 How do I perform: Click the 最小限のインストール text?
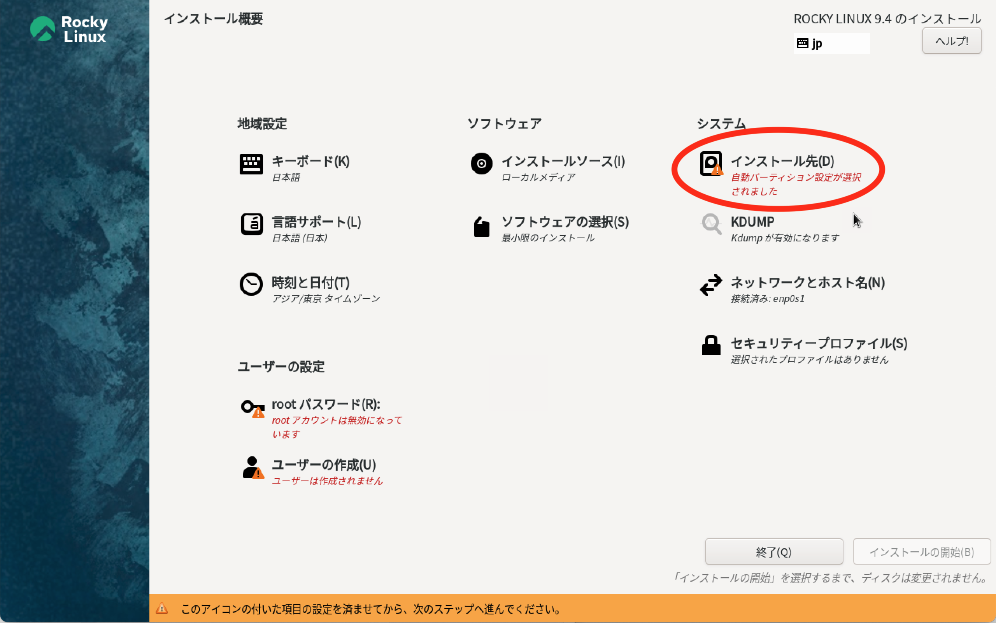pyautogui.click(x=548, y=238)
